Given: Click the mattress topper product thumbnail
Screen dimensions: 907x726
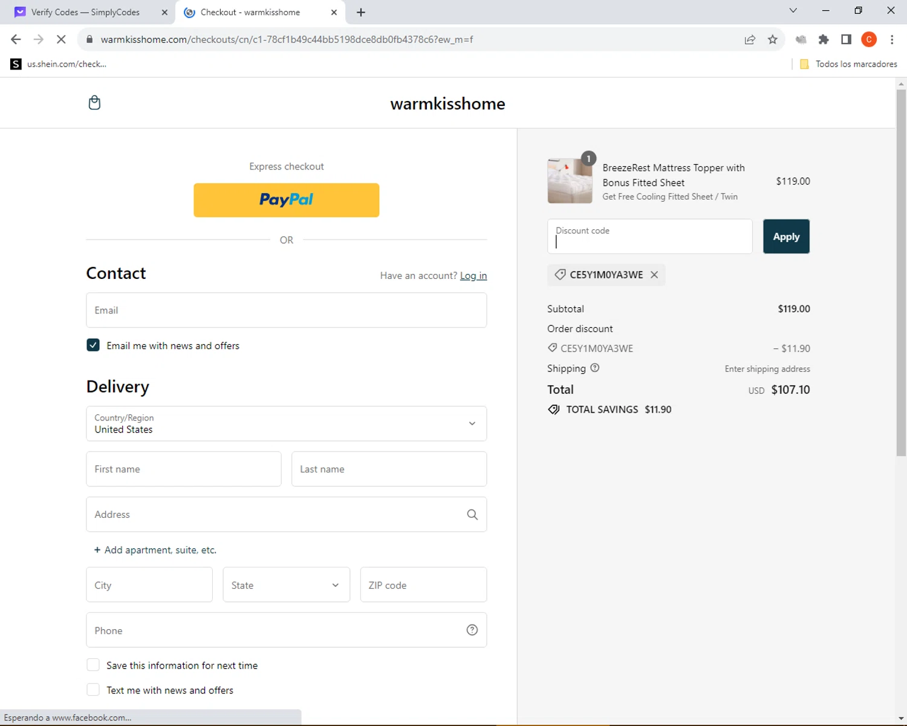Looking at the screenshot, I should point(570,181).
